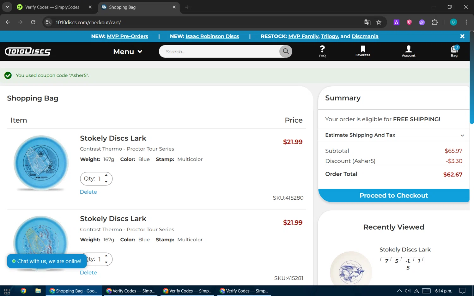Open File Explorer from taskbar
The height and width of the screenshot is (296, 474).
(38, 291)
